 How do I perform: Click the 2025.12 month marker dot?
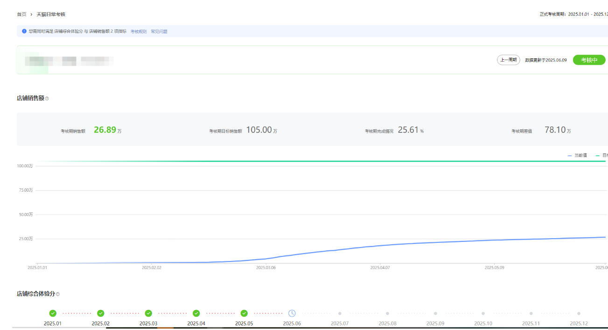click(x=579, y=313)
